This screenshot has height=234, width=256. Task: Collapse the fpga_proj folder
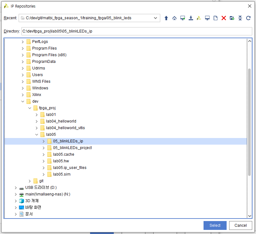[x=30, y=108]
